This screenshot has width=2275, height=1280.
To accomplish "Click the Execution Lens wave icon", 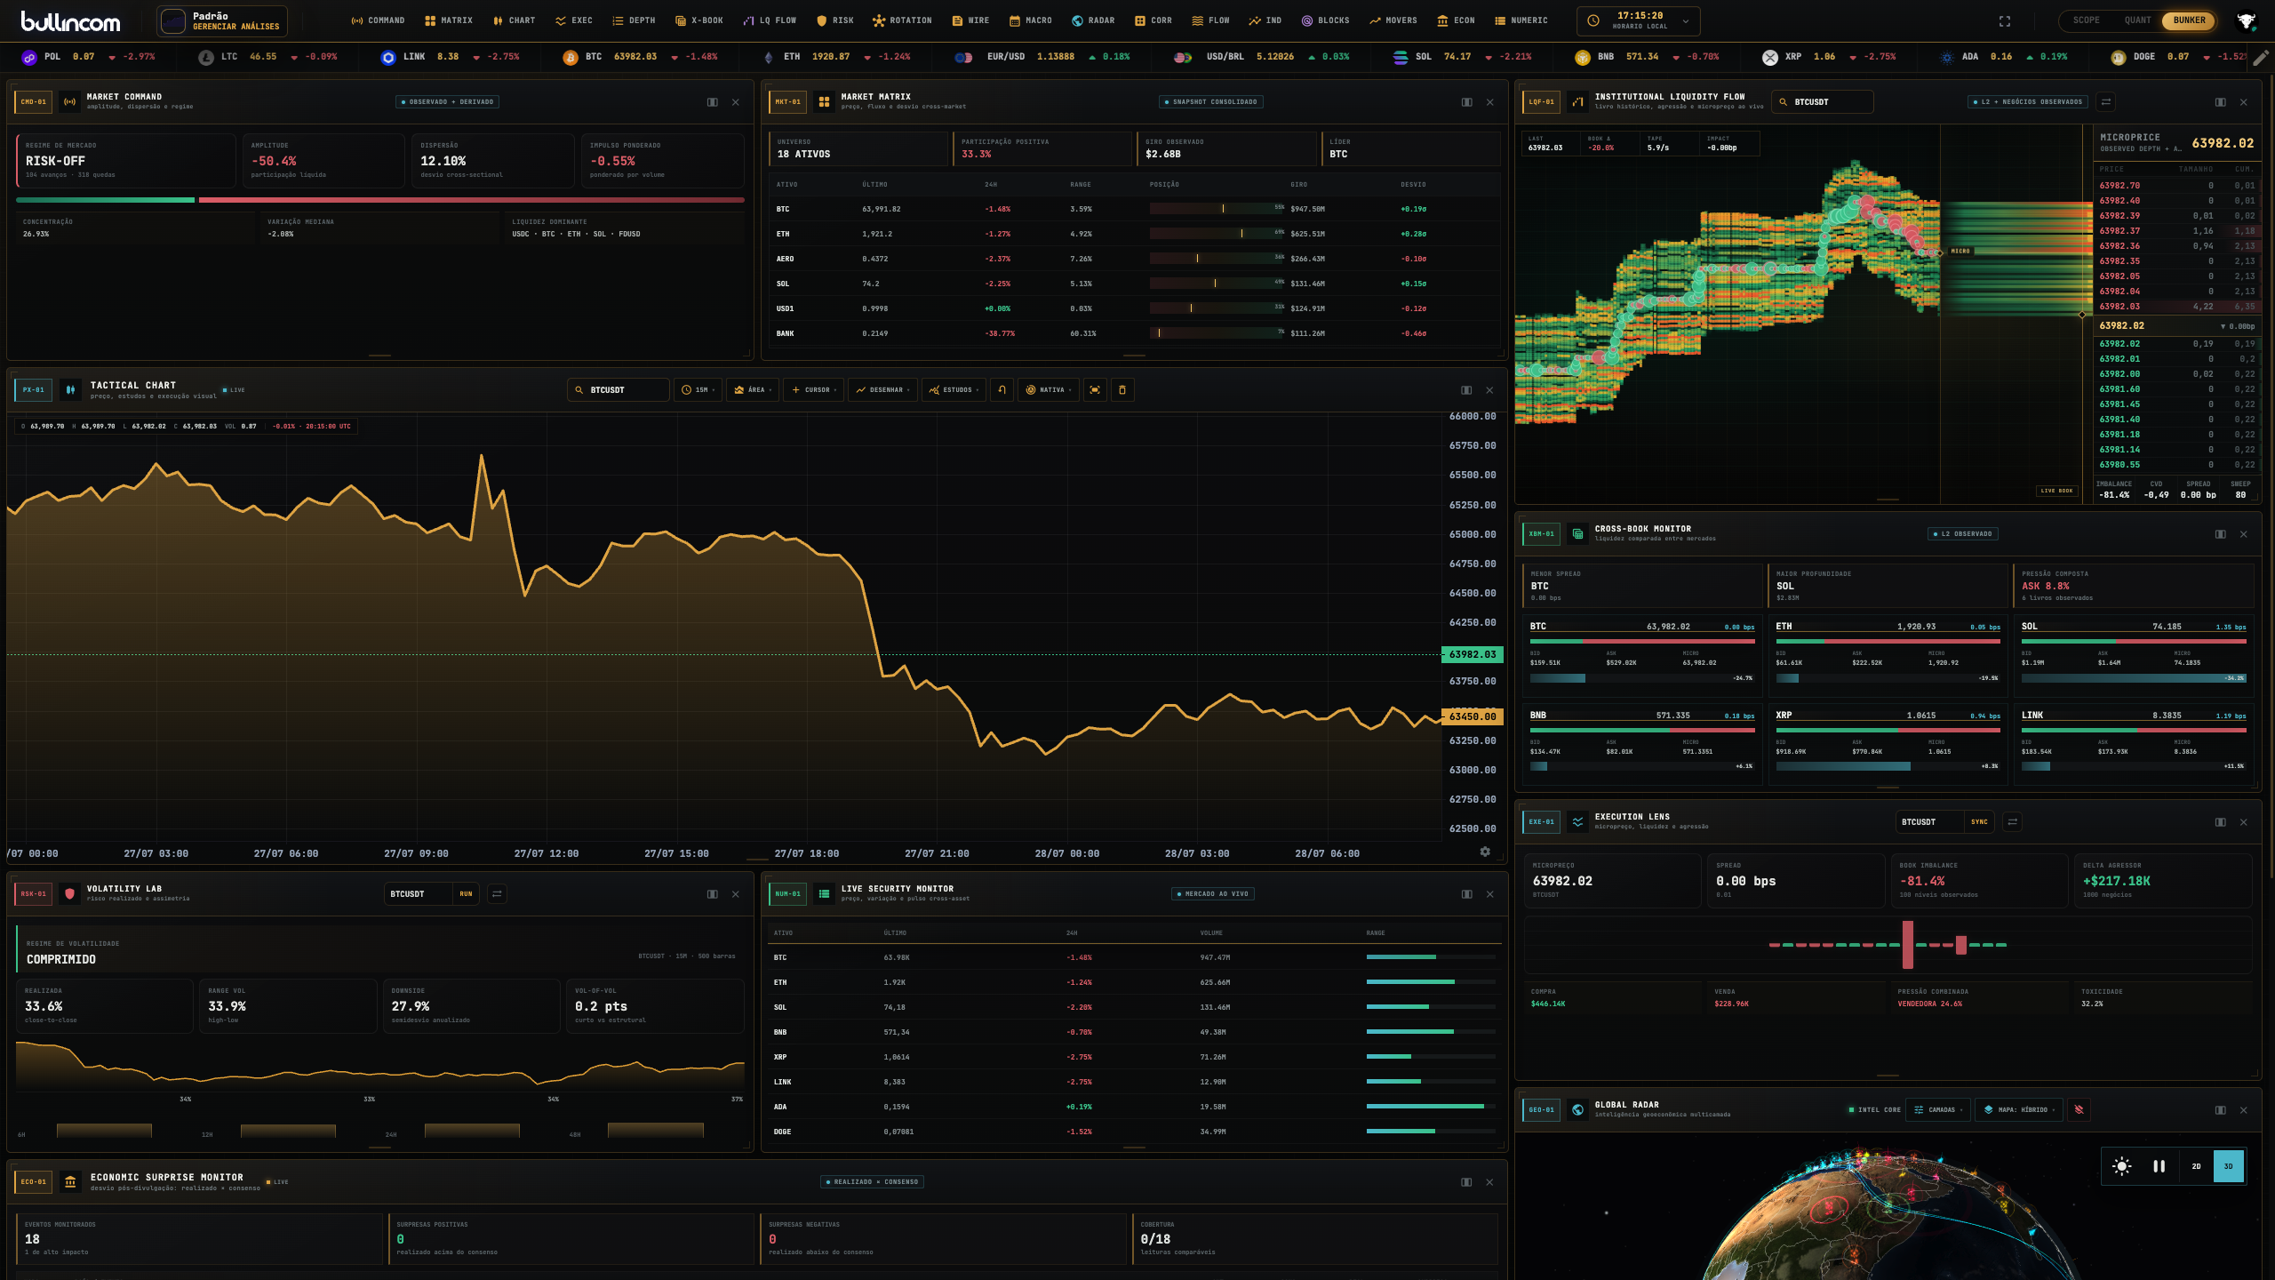I will click(1577, 822).
